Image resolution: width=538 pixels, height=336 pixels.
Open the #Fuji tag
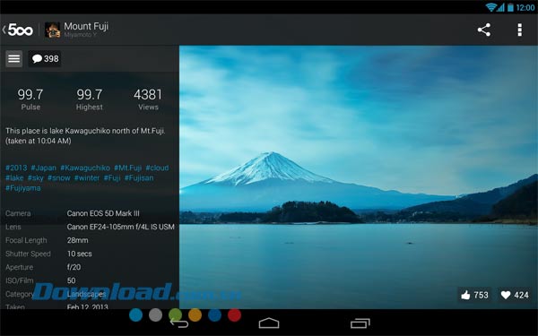coord(112,177)
